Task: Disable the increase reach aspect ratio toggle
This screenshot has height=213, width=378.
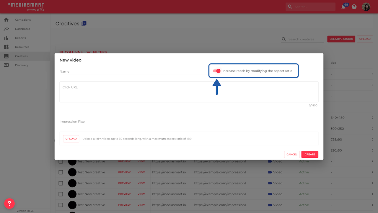Action: pos(217,71)
